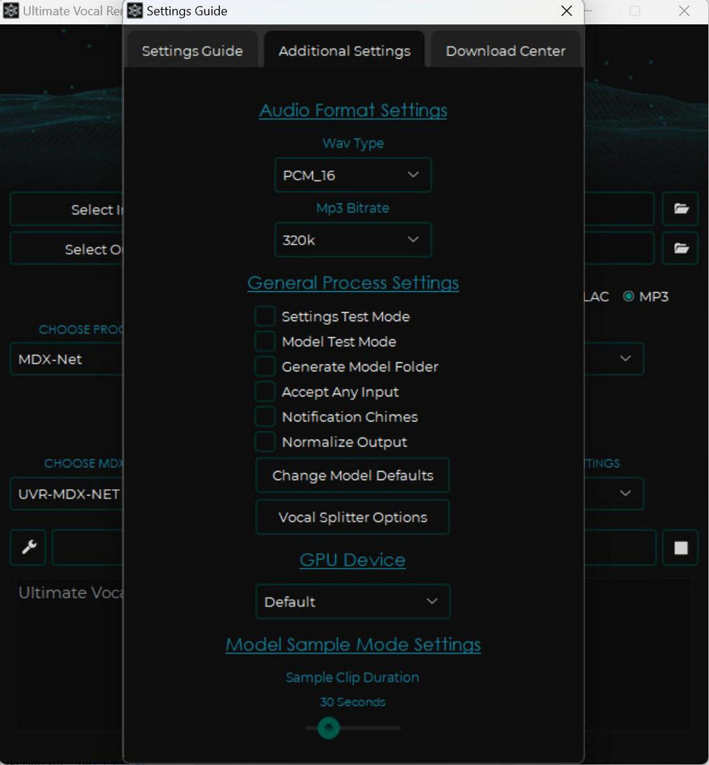Open Vocal Splitter Options

pos(353,518)
